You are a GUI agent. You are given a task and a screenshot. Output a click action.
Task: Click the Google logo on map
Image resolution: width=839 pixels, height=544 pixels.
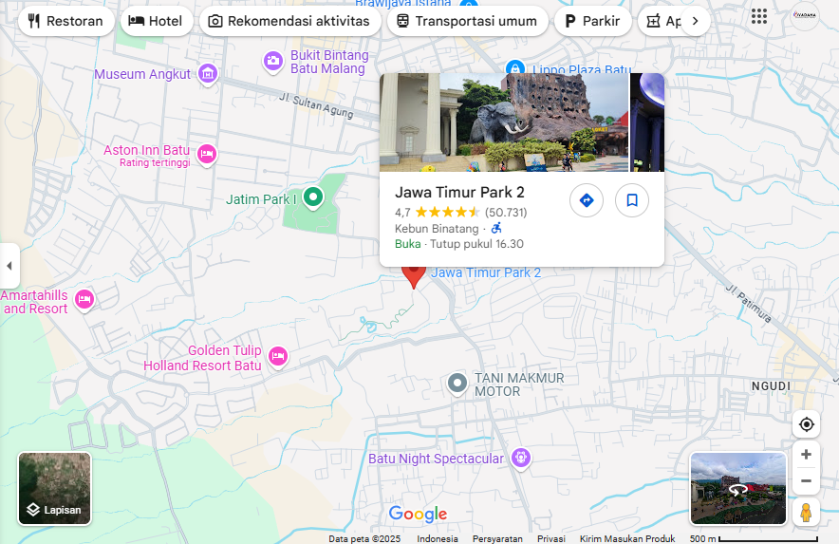tap(418, 514)
